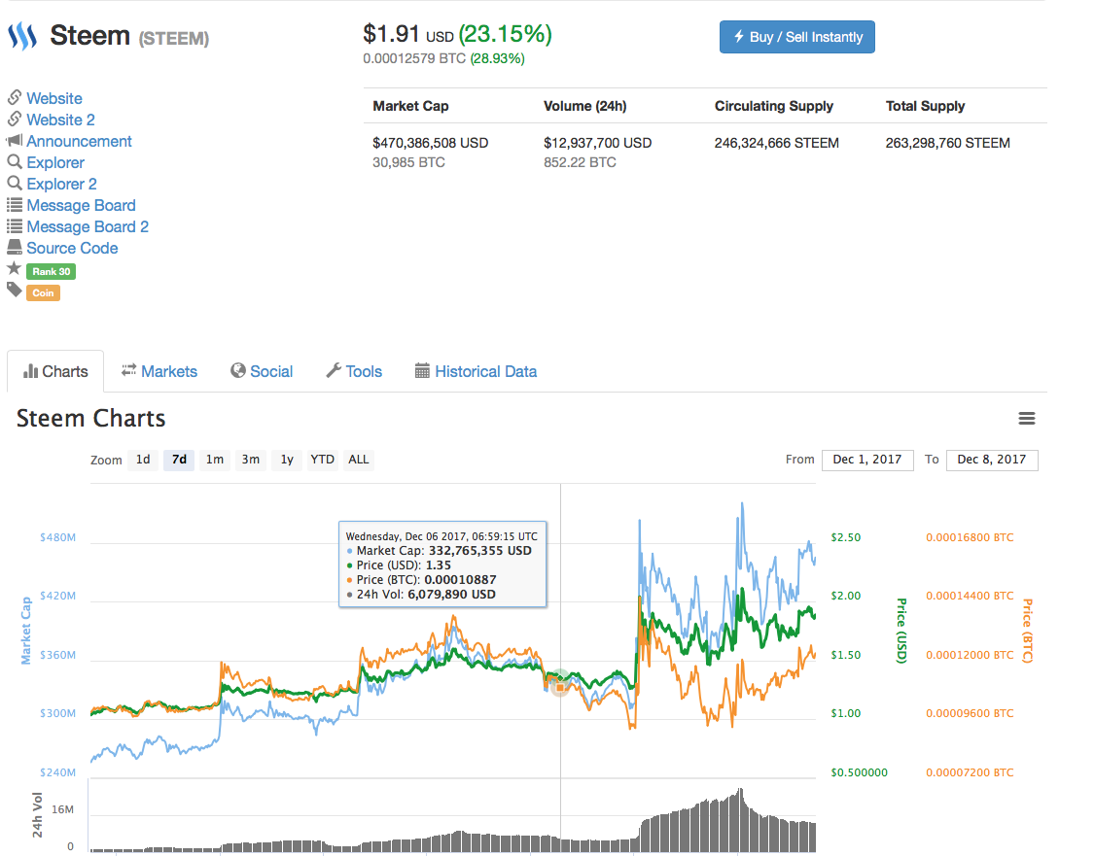This screenshot has width=1095, height=856.
Task: Switch to the Markets tab
Action: tap(159, 371)
